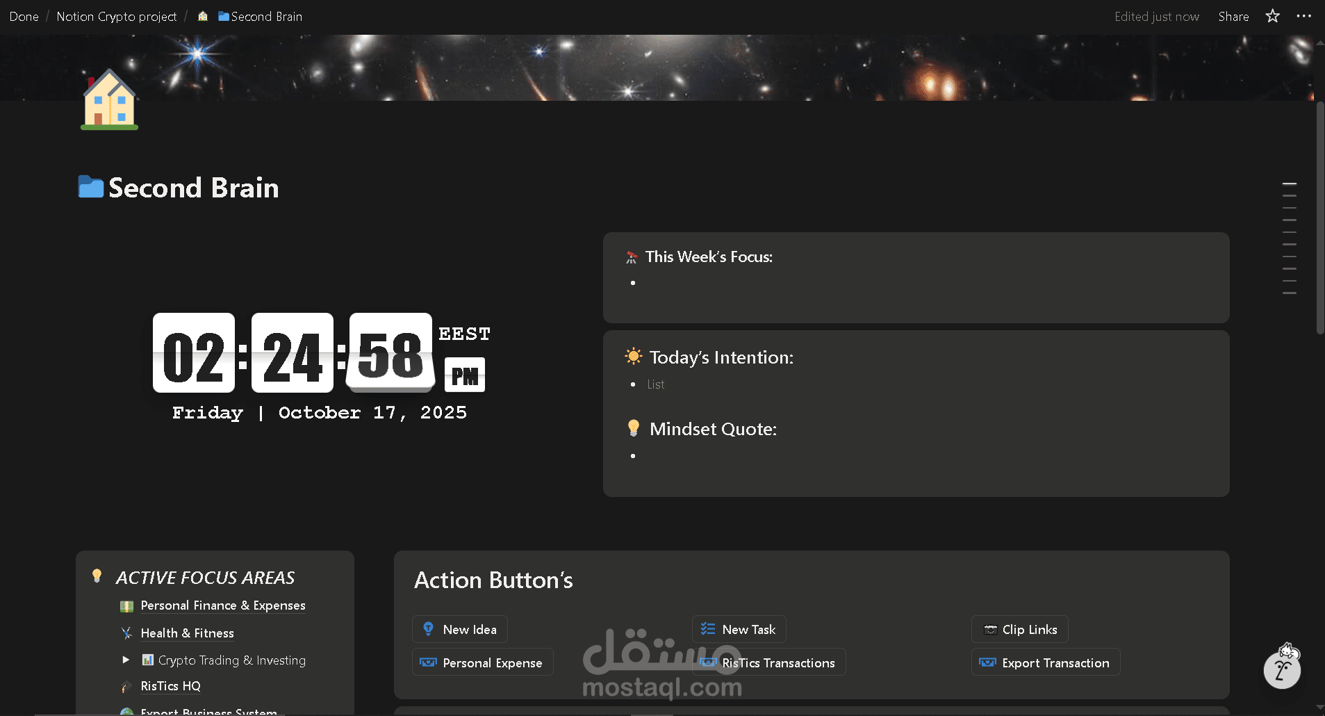Click the checklist icon on New Task
1325x716 pixels.
(x=708, y=629)
